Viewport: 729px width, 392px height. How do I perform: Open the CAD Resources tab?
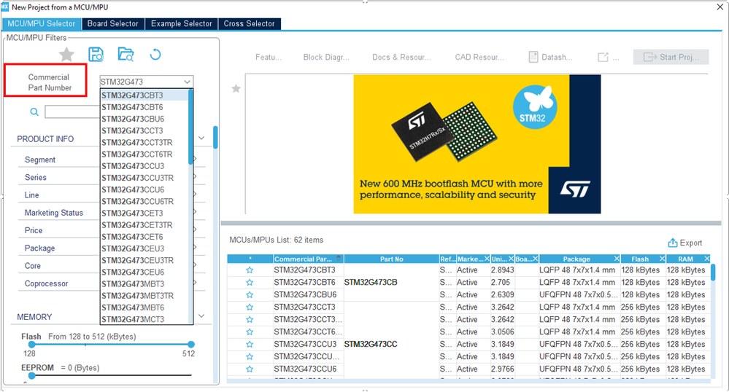coord(479,57)
